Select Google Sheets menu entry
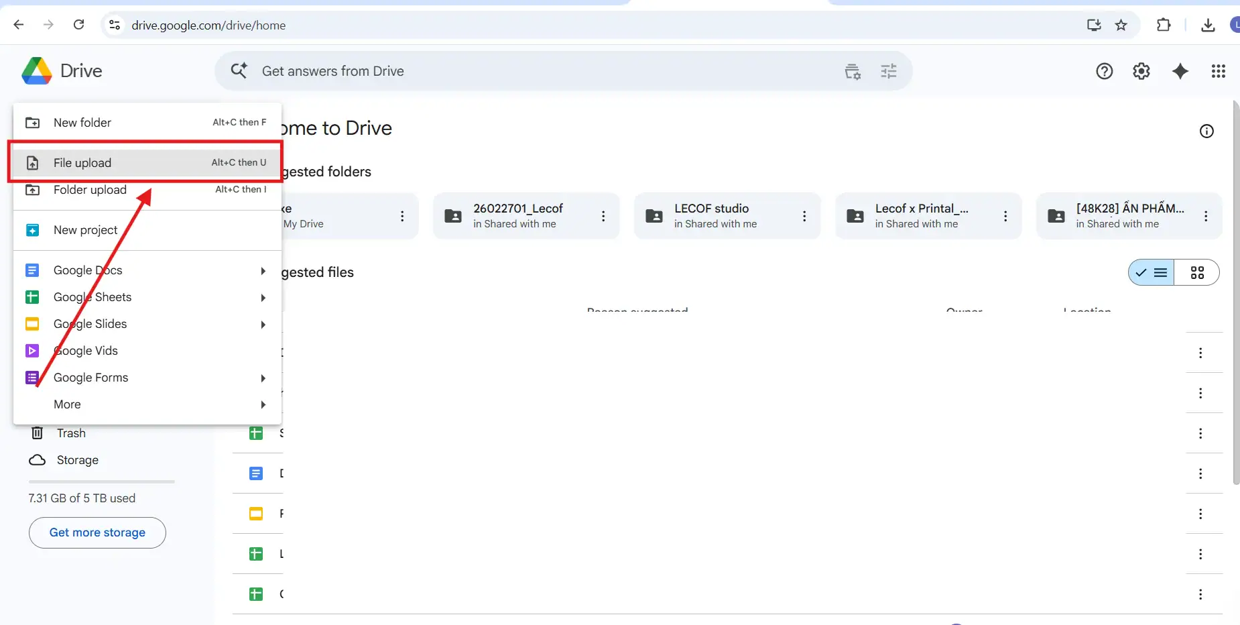 click(x=147, y=297)
